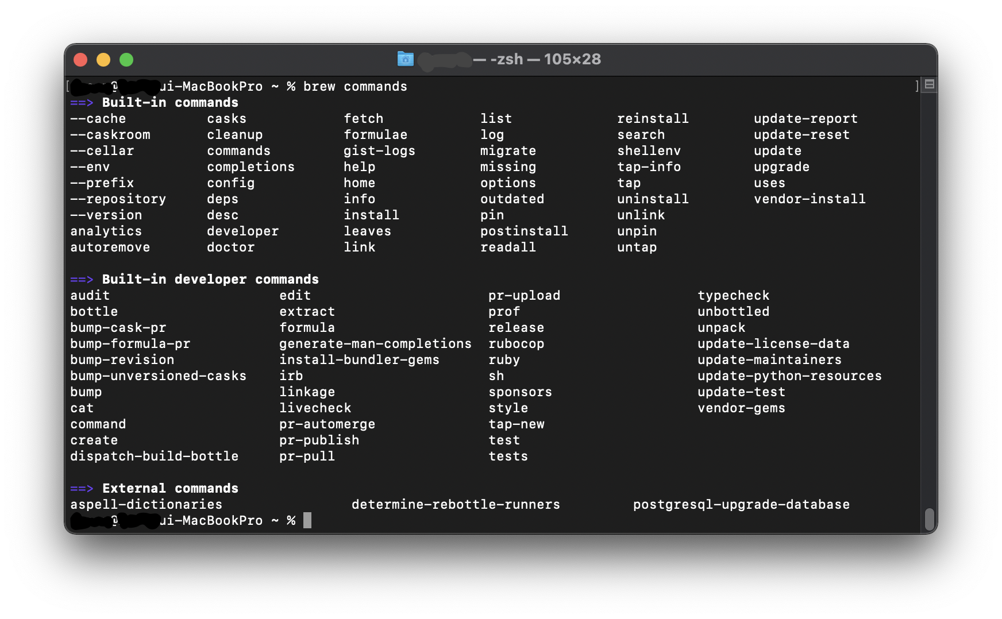Screen dimensions: 1002x619
Task: Click the 'Built-in developer commands' heading
Action: (210, 280)
